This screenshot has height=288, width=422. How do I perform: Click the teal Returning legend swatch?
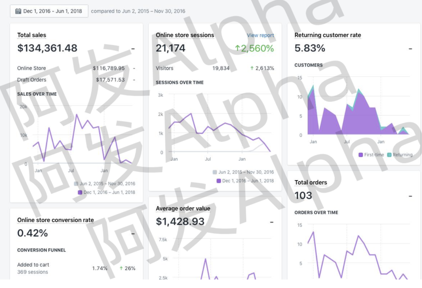[x=389, y=155]
